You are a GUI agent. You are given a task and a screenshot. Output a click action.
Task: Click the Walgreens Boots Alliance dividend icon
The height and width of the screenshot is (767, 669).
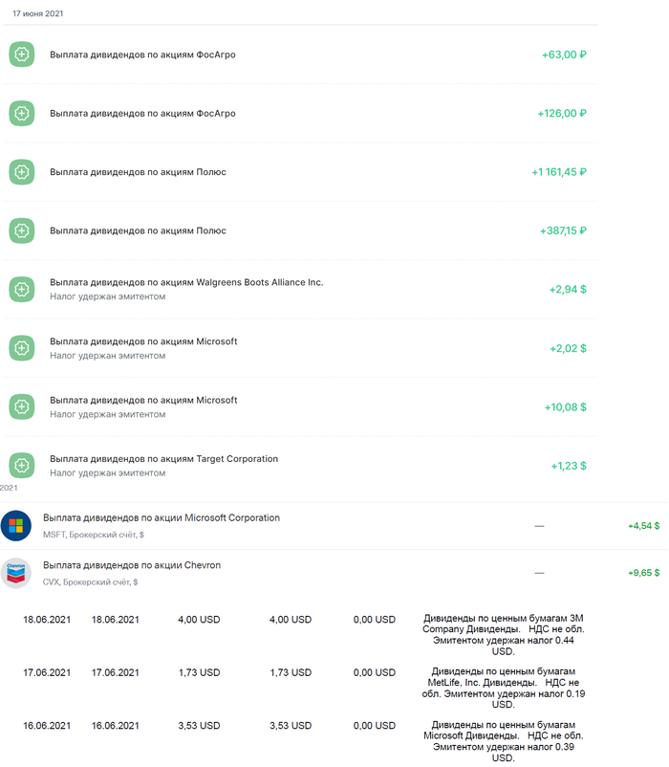point(22,289)
